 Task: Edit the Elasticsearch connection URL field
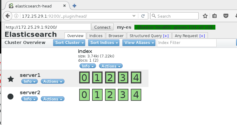pyautogui.click(x=48, y=27)
